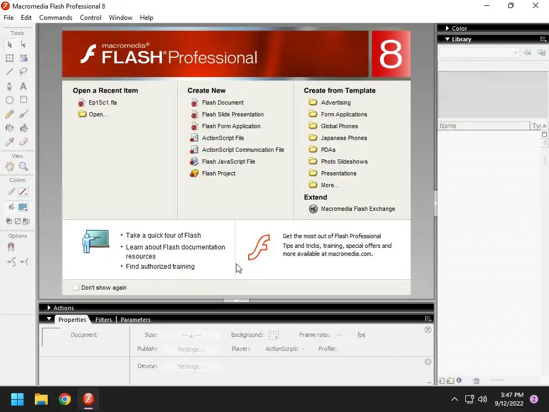Open the Library panel options menu
549x412 pixels.
click(543, 39)
